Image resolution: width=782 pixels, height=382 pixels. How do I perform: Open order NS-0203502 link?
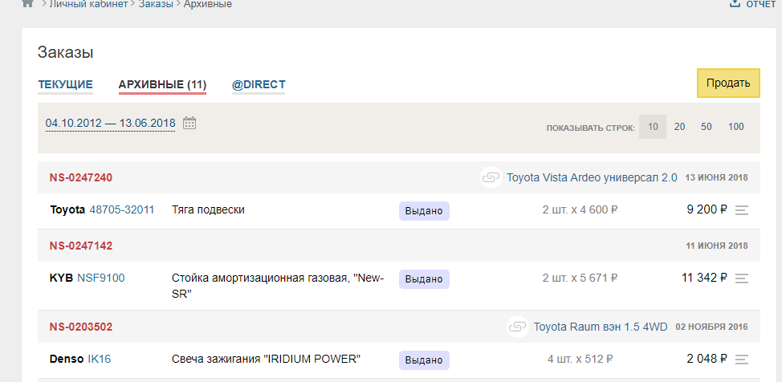tap(80, 327)
